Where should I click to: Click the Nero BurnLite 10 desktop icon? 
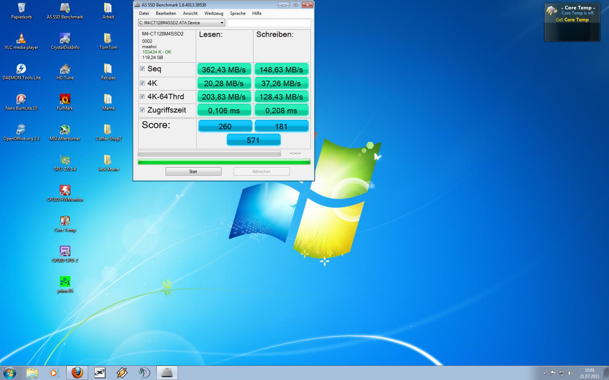[21, 102]
